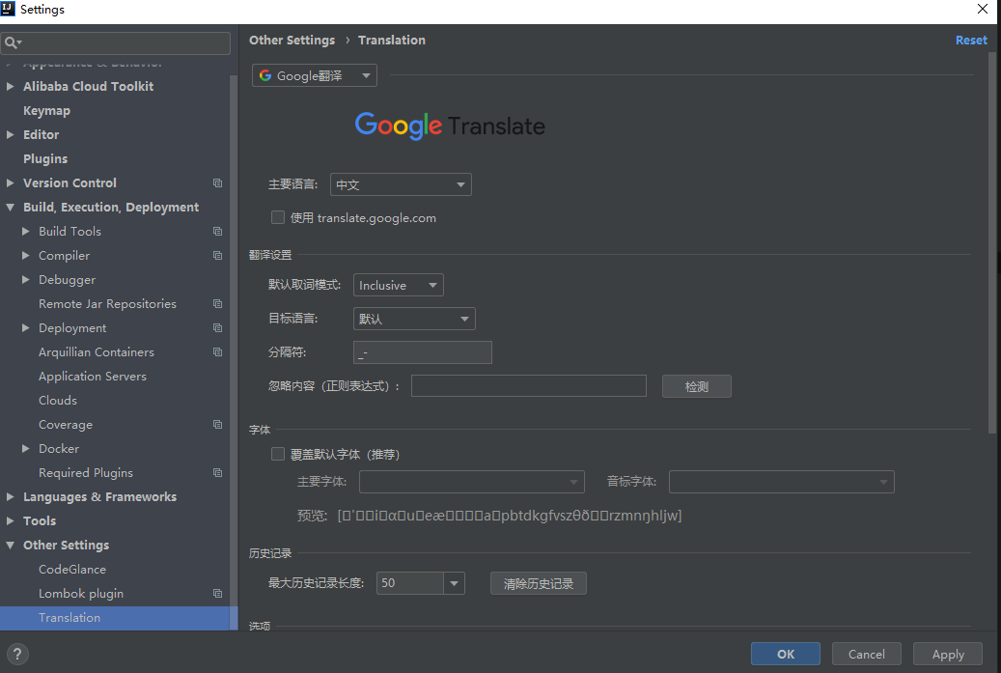Click project-level icon beside Lombok plugin

[218, 594]
